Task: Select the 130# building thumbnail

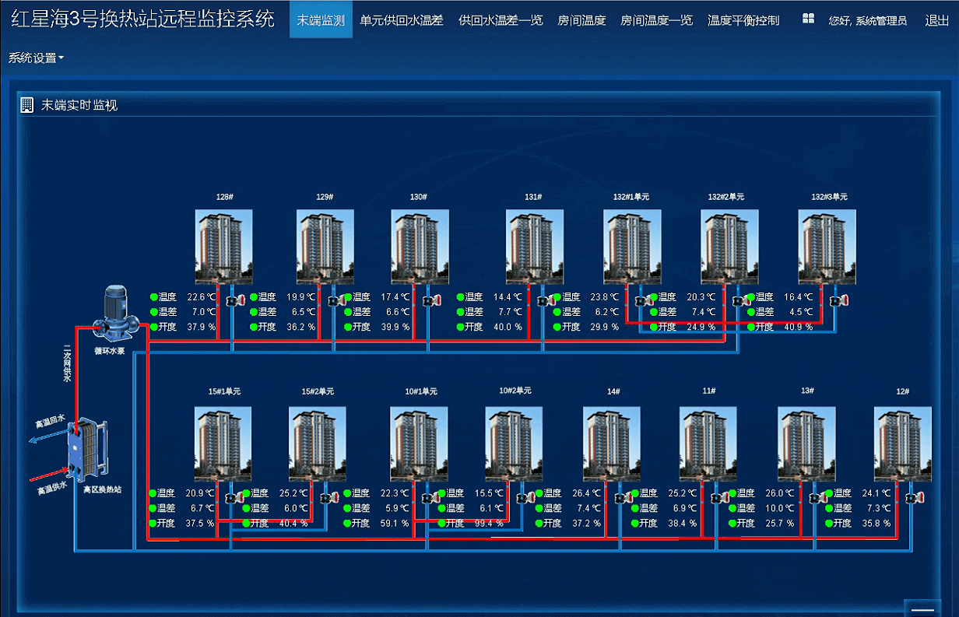Action: tap(420, 247)
